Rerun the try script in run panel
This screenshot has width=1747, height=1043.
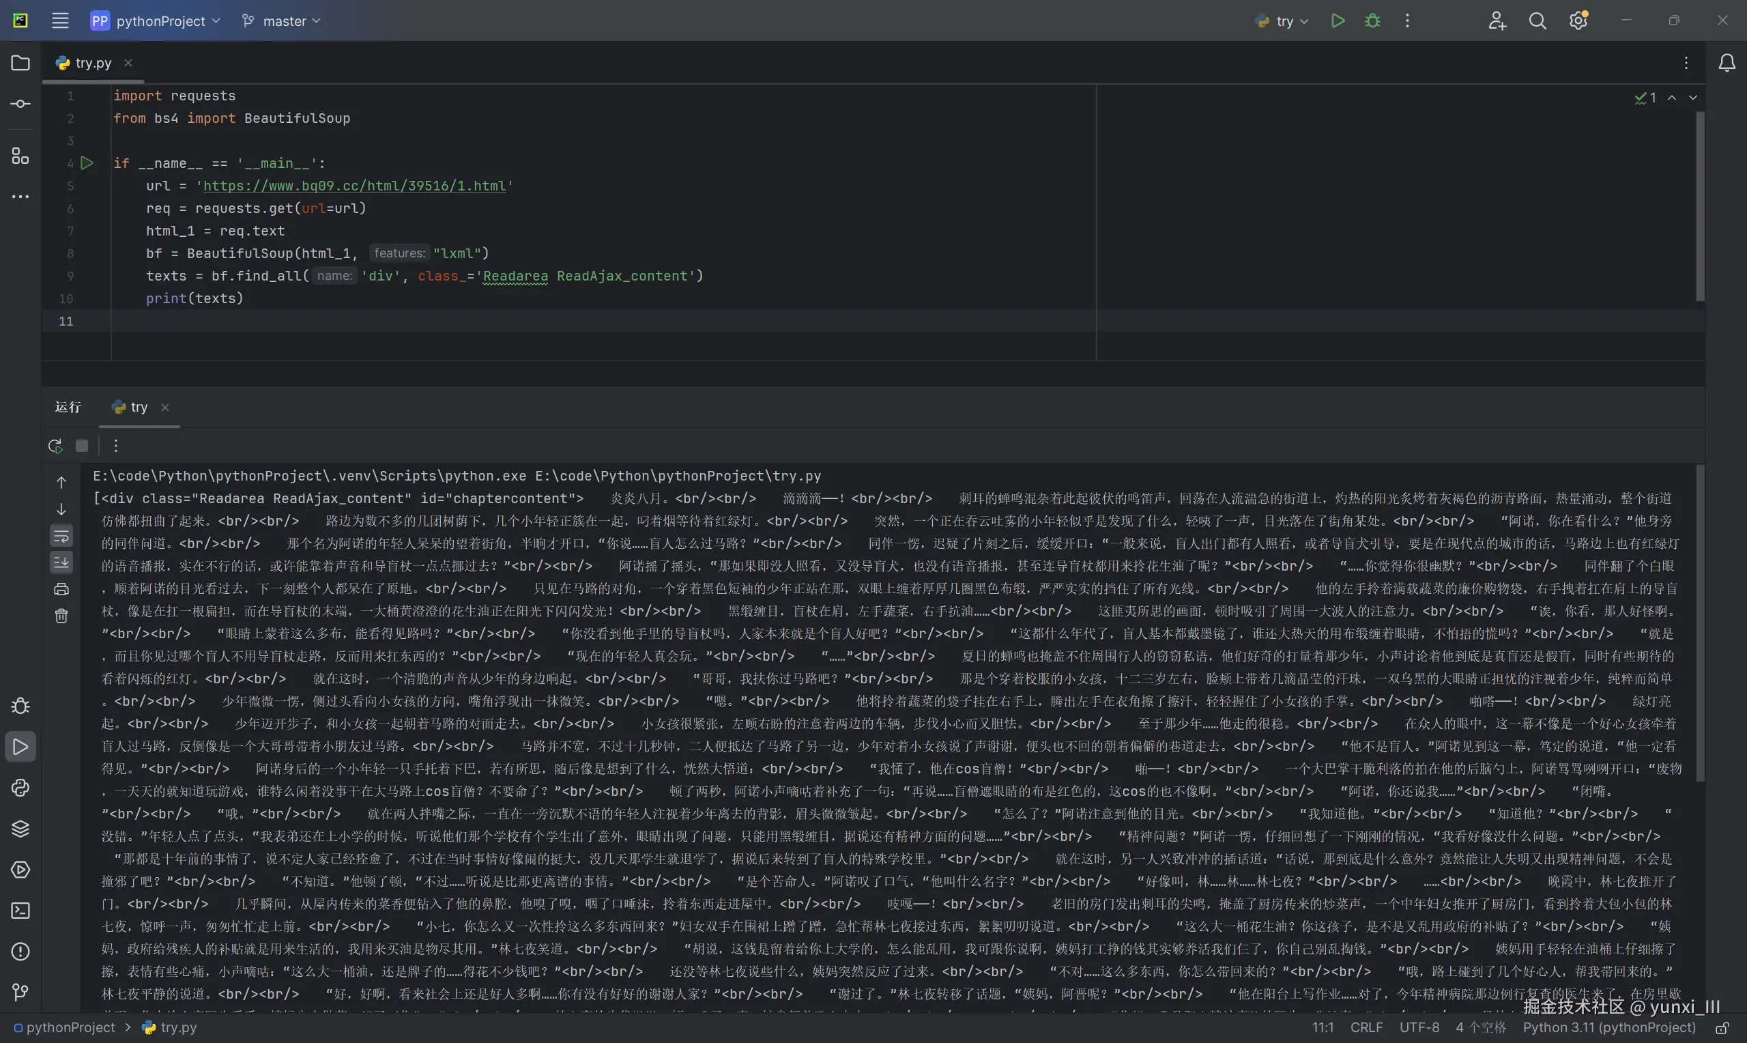coord(55,446)
